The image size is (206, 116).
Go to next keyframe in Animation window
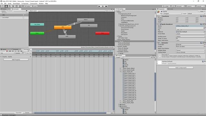click(x=19, y=51)
